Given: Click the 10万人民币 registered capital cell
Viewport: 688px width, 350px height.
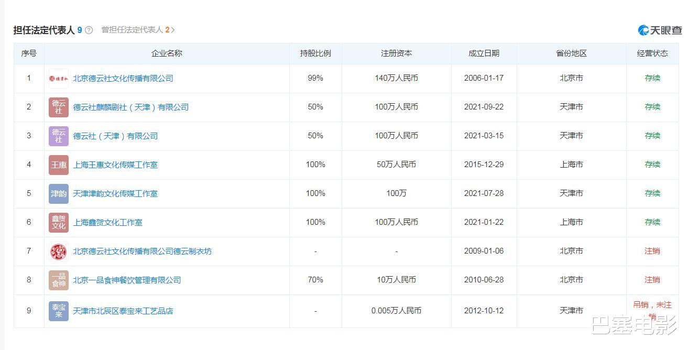Looking at the screenshot, I should (x=397, y=280).
